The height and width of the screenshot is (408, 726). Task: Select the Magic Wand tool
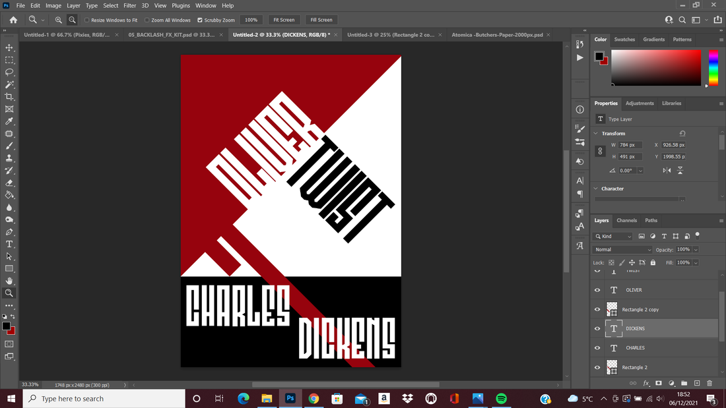(x=9, y=84)
